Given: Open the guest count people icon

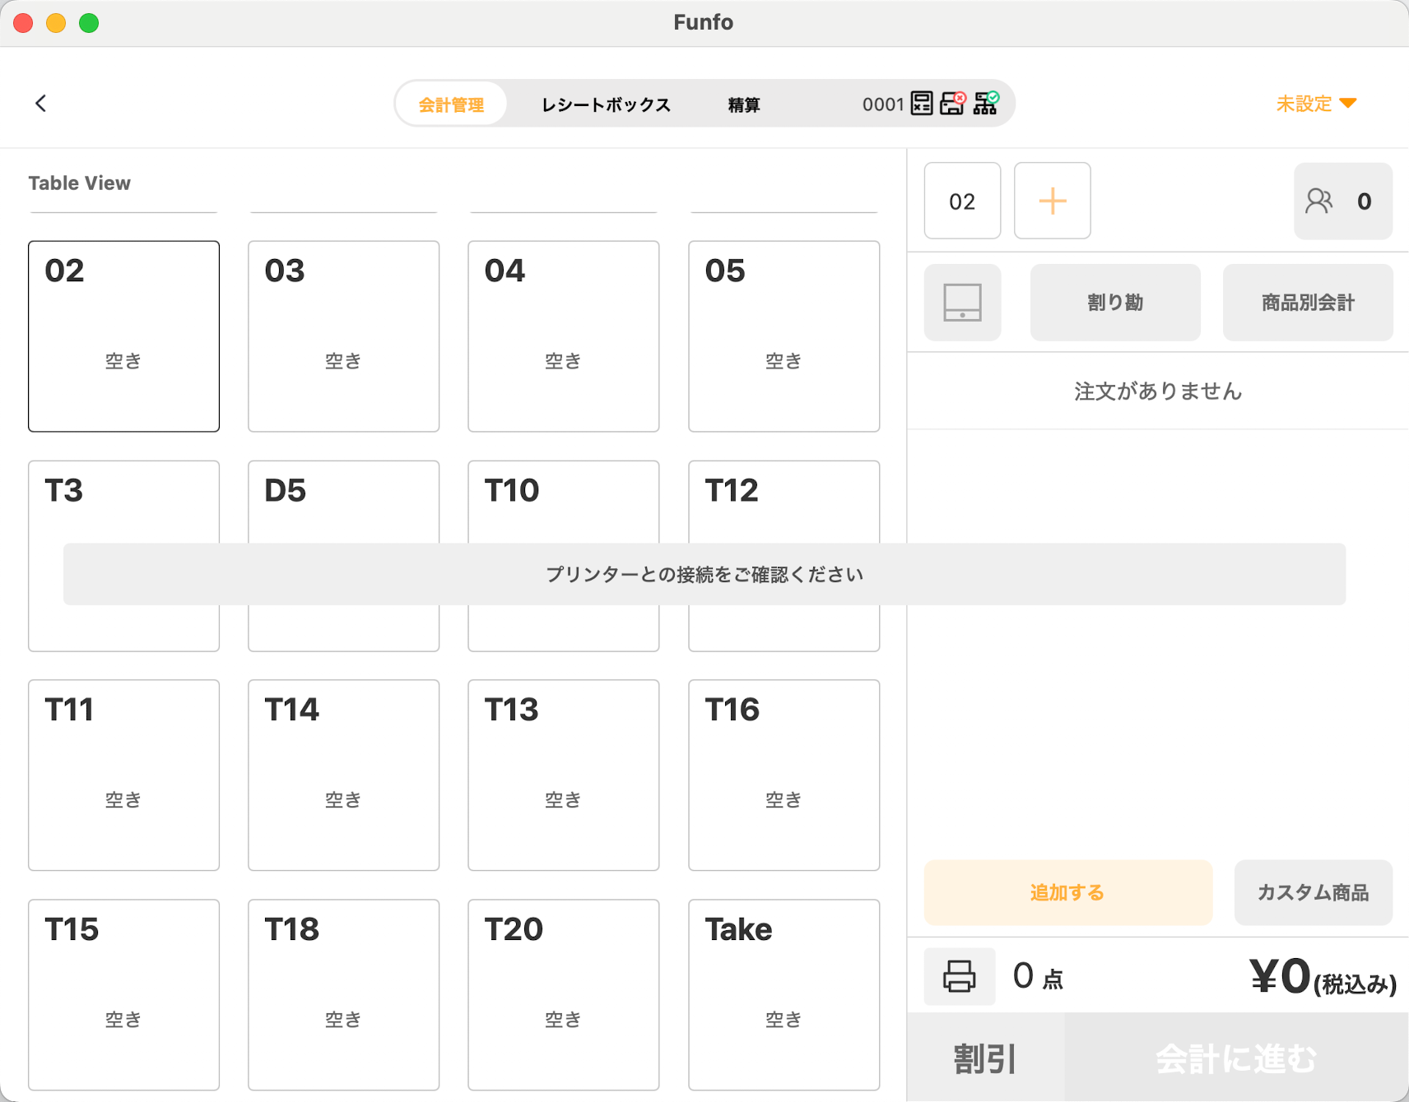Looking at the screenshot, I should click(x=1318, y=201).
